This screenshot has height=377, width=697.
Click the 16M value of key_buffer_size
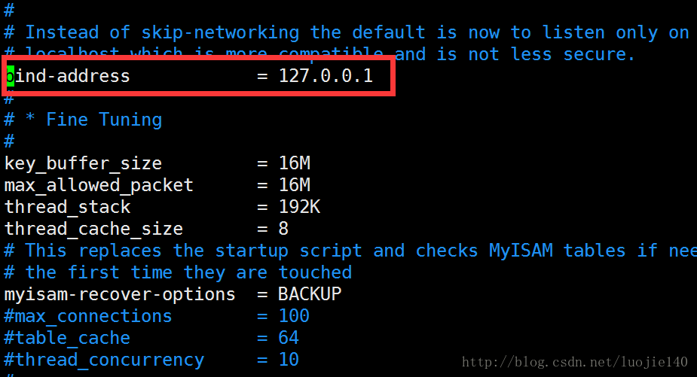click(x=294, y=163)
